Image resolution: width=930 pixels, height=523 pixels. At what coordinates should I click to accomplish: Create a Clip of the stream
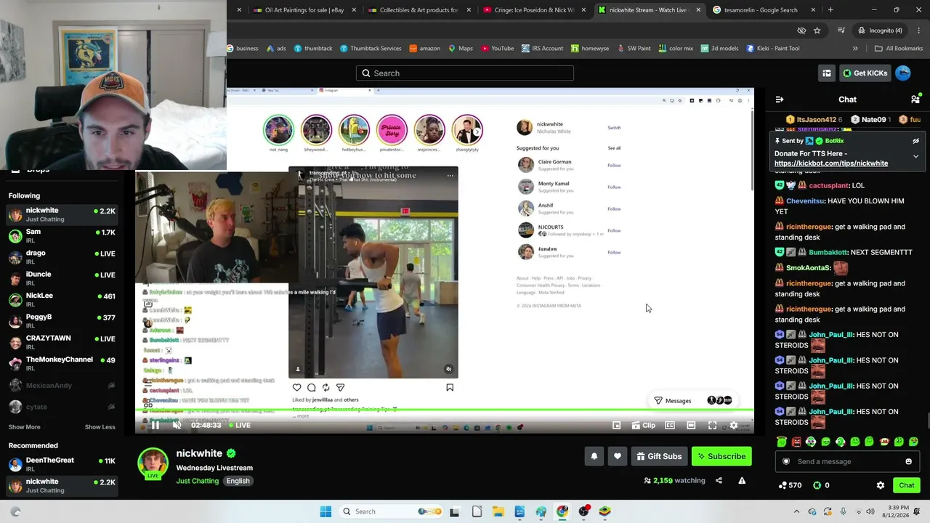point(644,425)
